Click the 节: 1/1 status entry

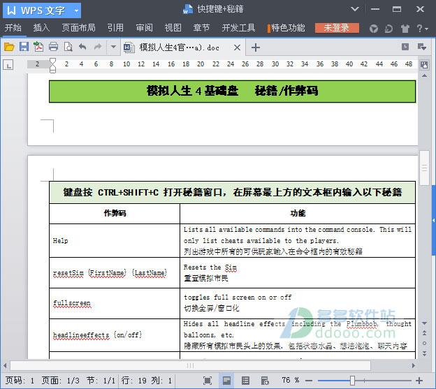pos(101,381)
